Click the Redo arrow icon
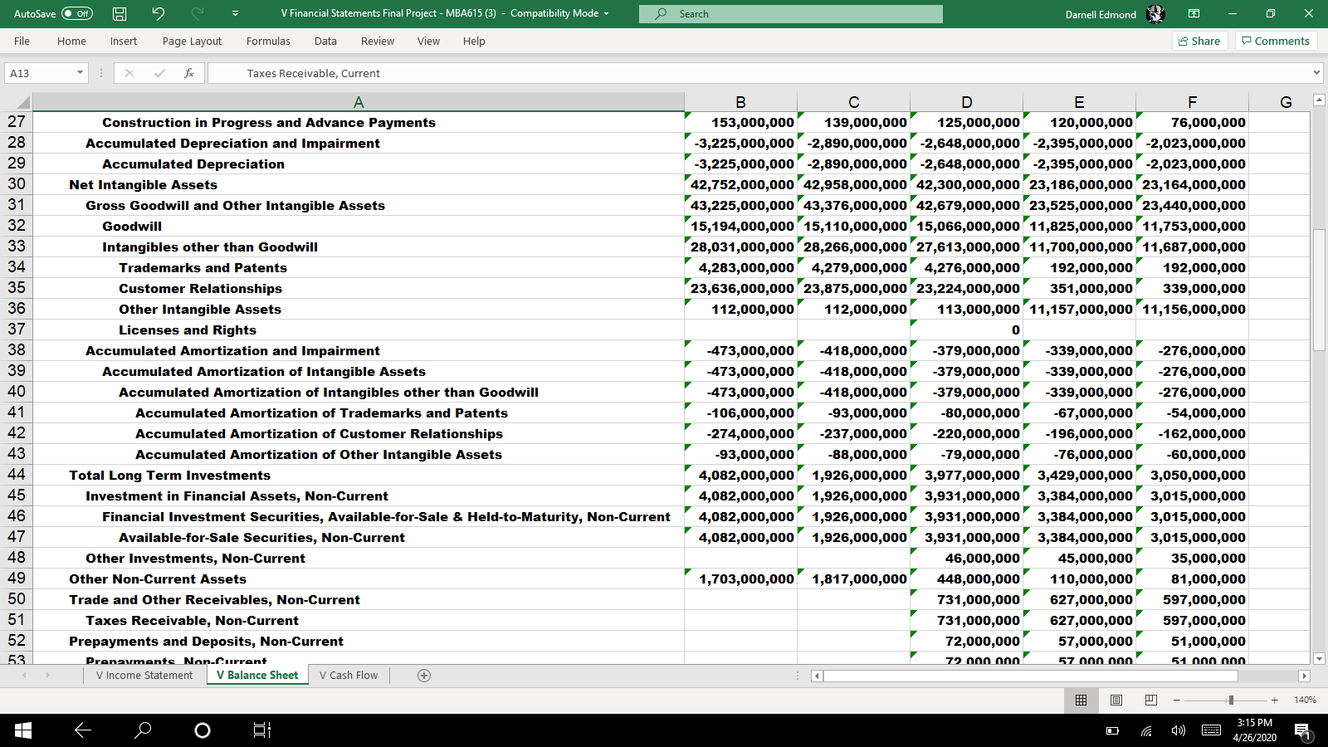Viewport: 1328px width, 747px height. coord(198,13)
